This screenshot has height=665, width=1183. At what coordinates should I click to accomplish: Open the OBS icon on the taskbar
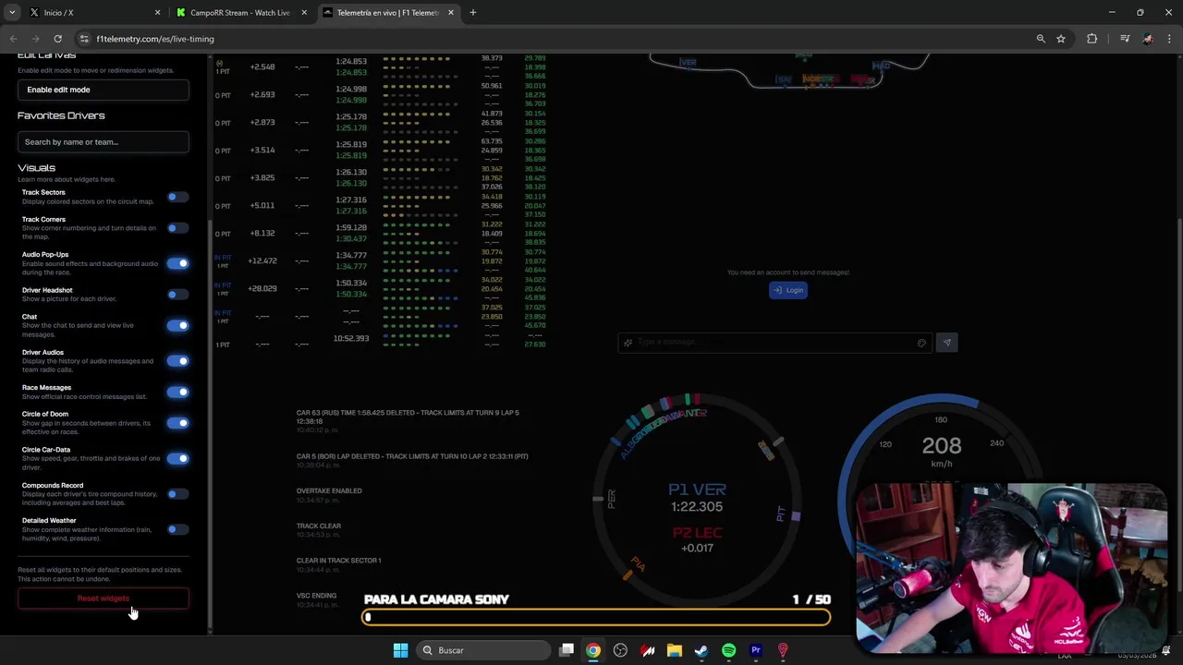pos(620,650)
